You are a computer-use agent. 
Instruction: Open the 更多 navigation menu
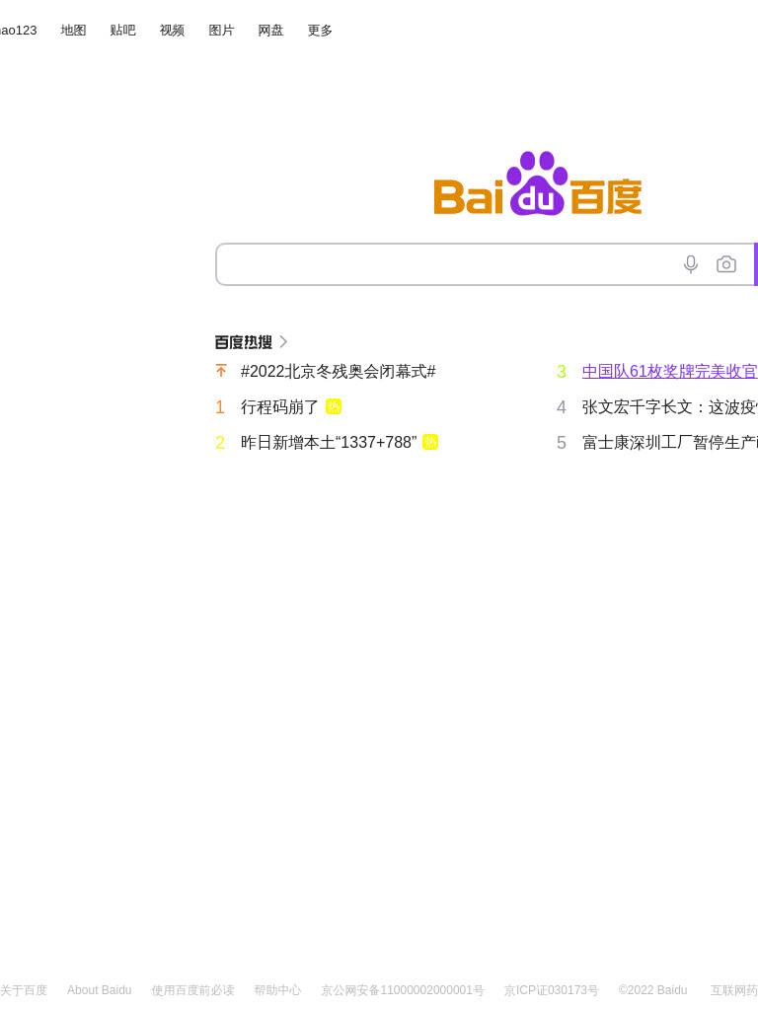click(x=320, y=31)
